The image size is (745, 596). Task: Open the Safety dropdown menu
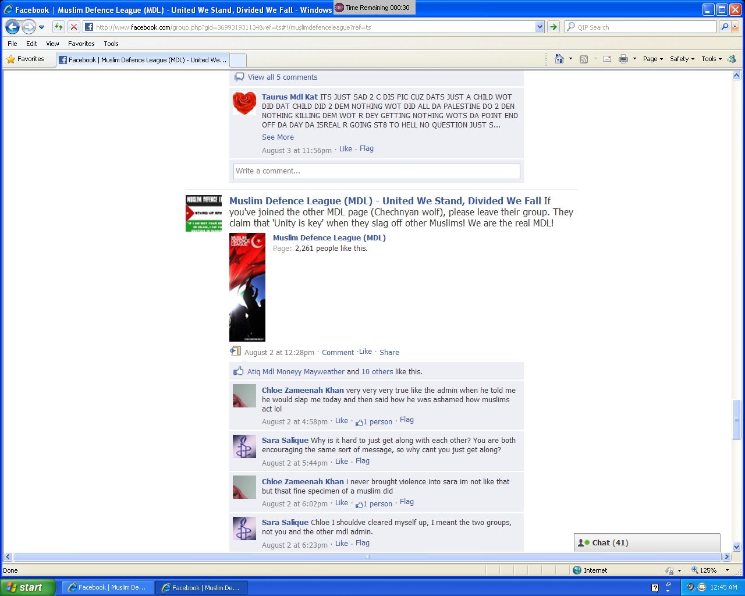click(x=682, y=59)
